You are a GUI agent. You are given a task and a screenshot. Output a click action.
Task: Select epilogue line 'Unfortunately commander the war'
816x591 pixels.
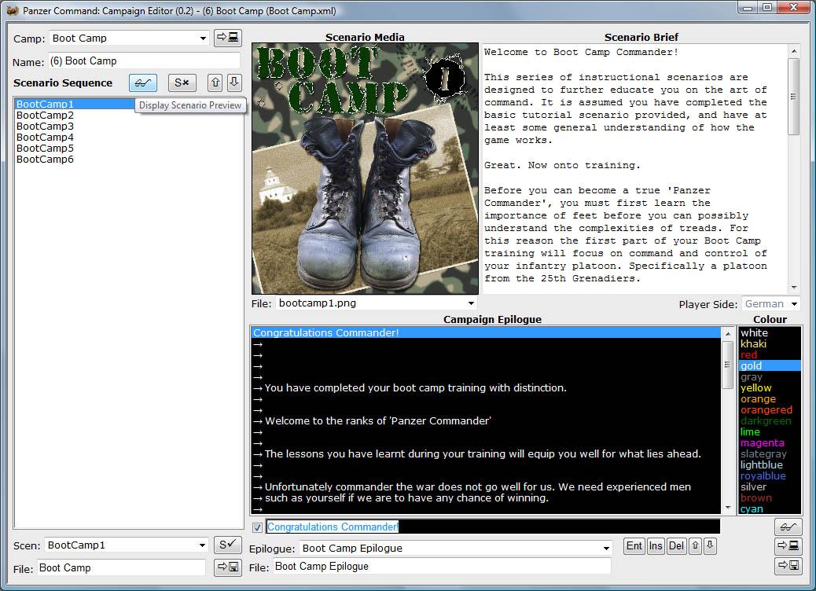486,486
